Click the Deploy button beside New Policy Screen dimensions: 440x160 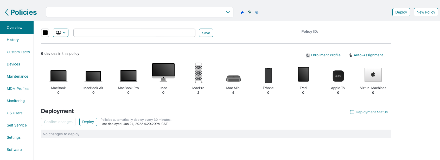(401, 12)
